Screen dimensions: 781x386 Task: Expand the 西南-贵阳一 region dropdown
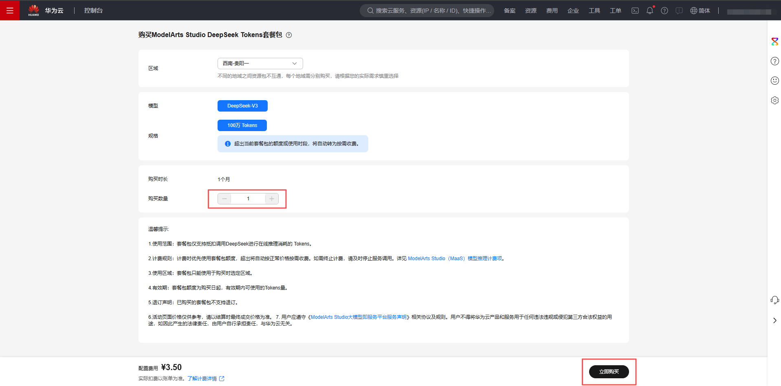[260, 64]
